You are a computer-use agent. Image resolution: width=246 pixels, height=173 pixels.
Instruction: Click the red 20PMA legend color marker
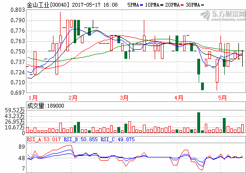(x=182, y=5)
